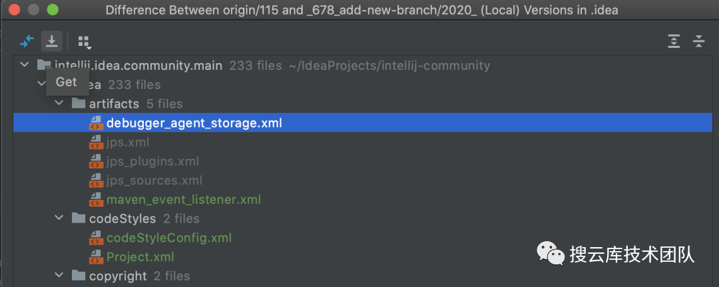Click the artifacts folder icon
The image size is (719, 287).
[79, 104]
